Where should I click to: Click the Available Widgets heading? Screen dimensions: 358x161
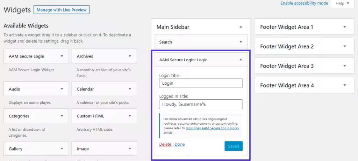pos(26,26)
